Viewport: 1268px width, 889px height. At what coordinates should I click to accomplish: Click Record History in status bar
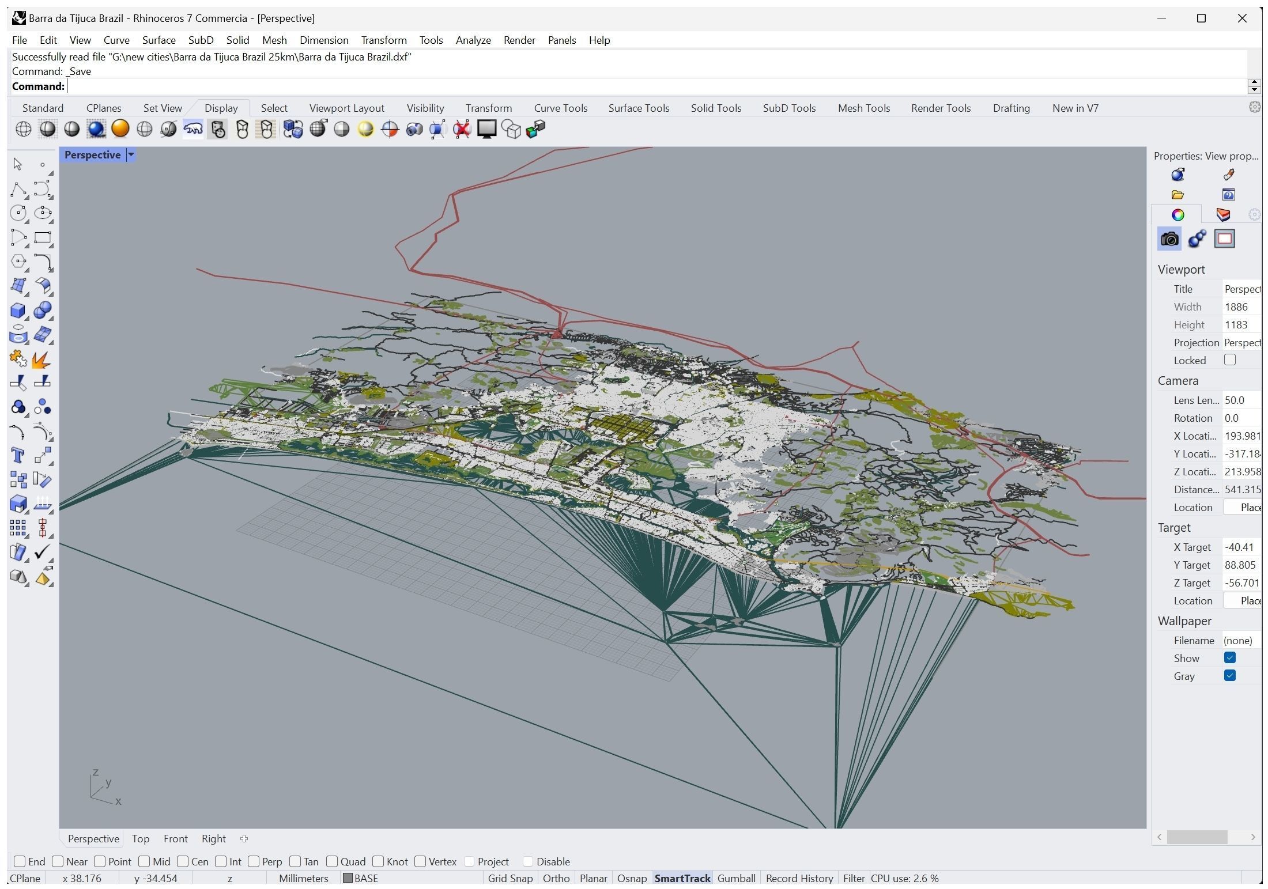(799, 878)
